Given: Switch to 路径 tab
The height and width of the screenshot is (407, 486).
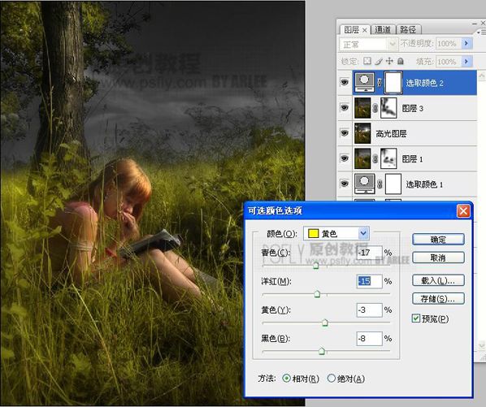Looking at the screenshot, I should click(x=408, y=29).
